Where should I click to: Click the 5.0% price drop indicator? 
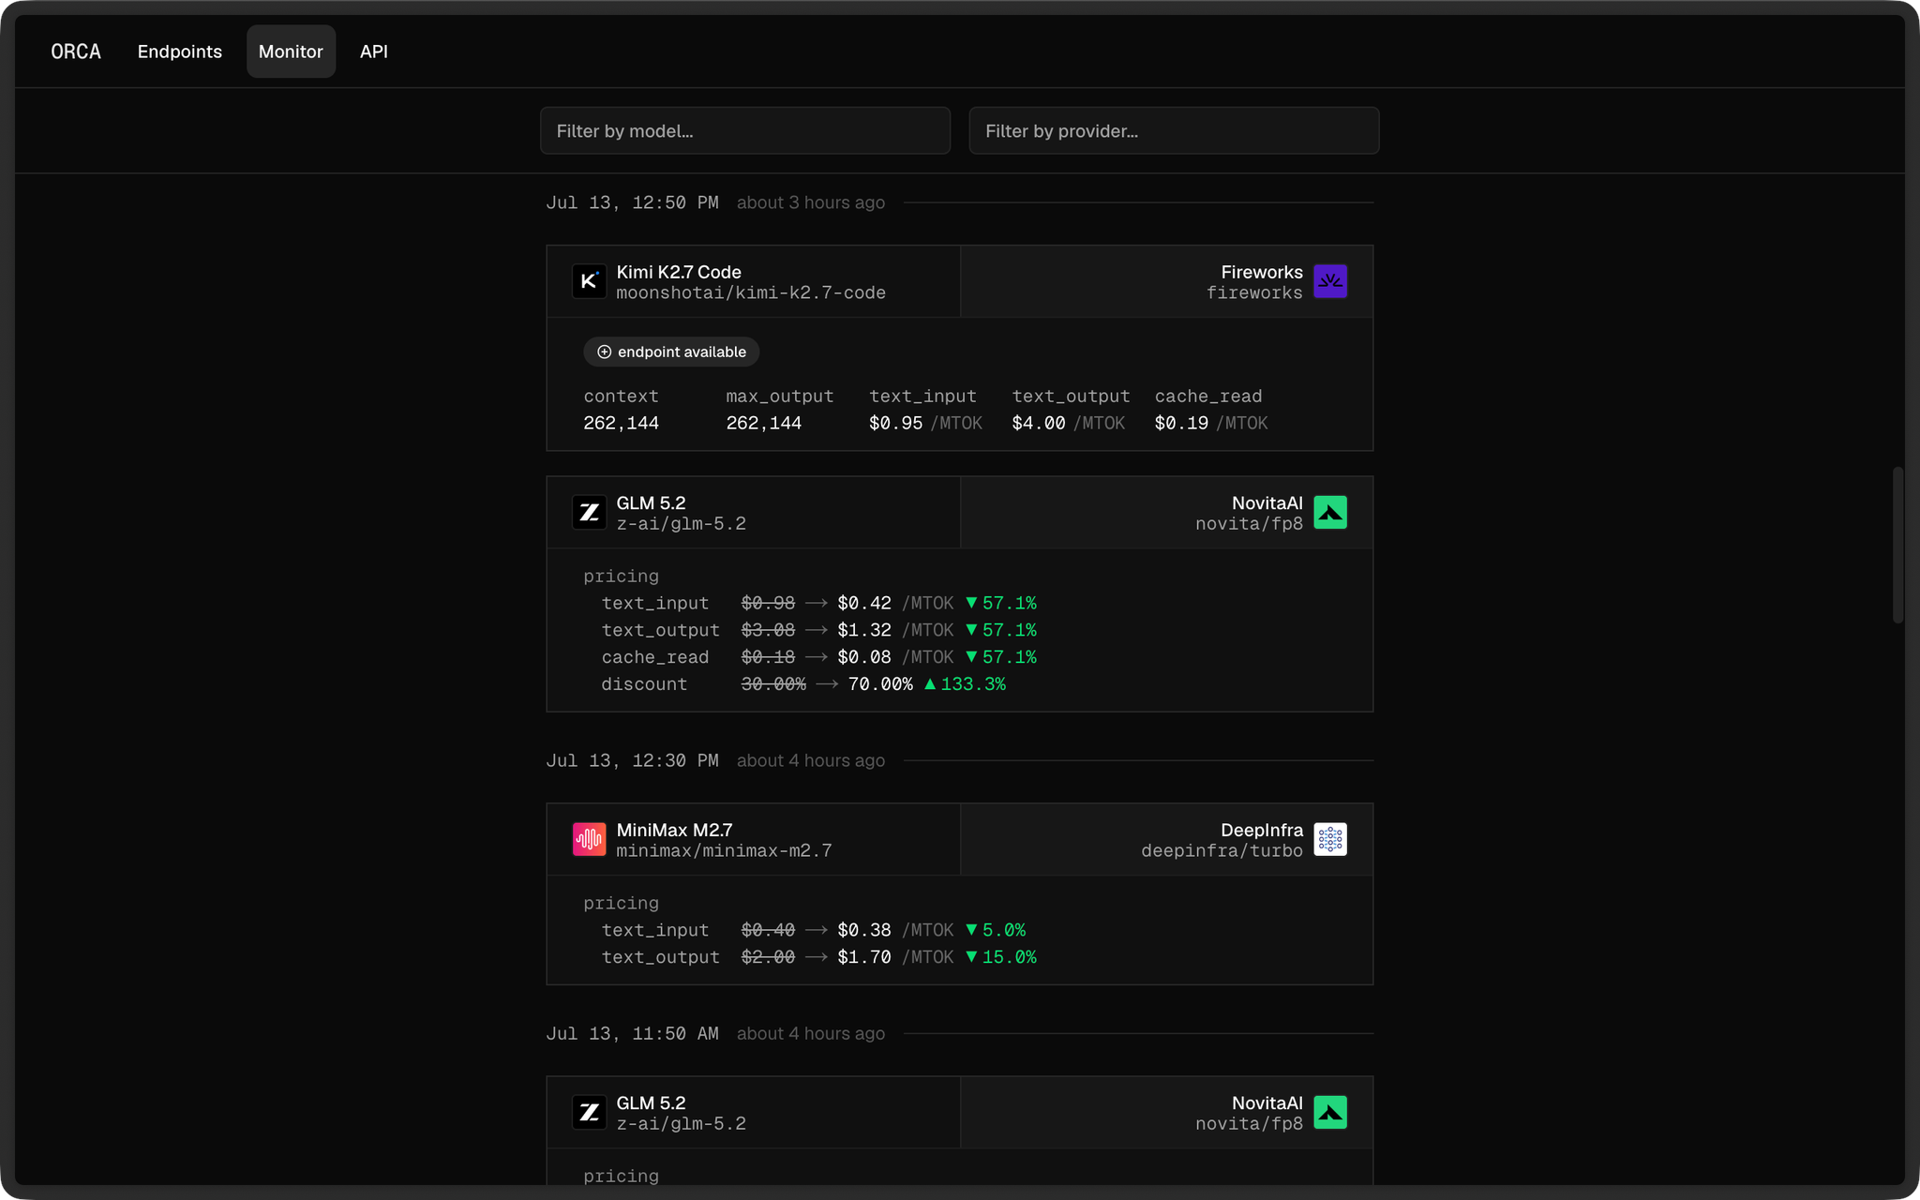pyautogui.click(x=996, y=931)
